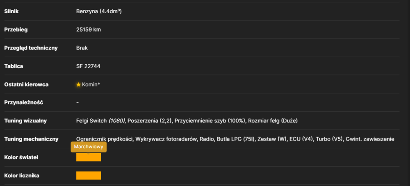Click the Gwint. zawieszenie tuning item
Screen dimensions: 410x186
[x=370, y=139]
